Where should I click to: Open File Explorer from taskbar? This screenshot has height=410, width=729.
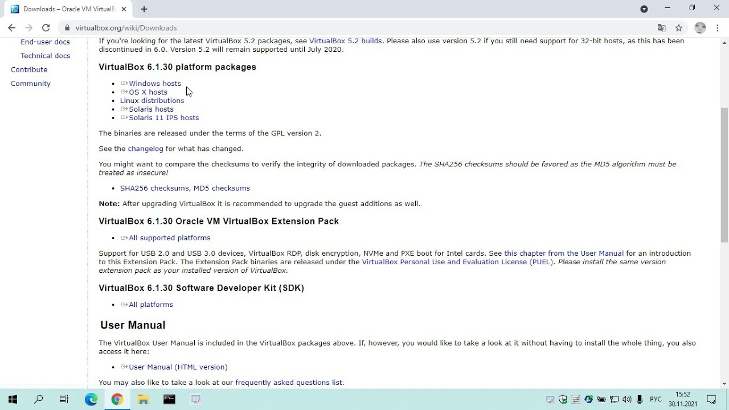(143, 399)
